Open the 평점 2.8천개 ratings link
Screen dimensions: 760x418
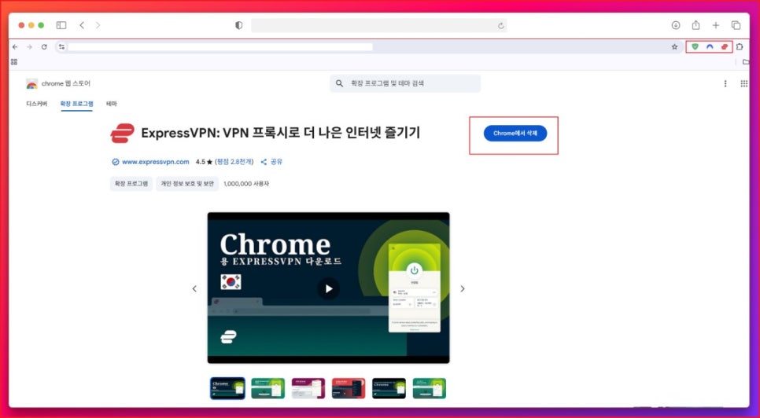(234, 162)
